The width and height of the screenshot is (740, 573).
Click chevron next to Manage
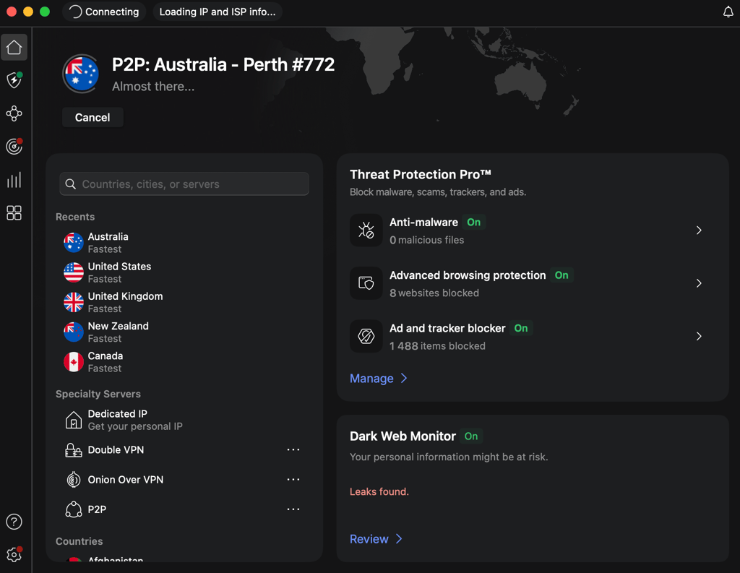coord(404,379)
